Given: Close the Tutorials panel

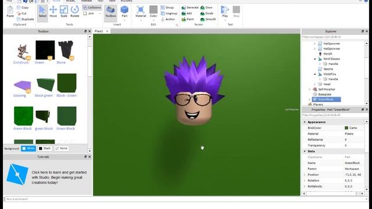Looking at the screenshot, I should [90, 157].
